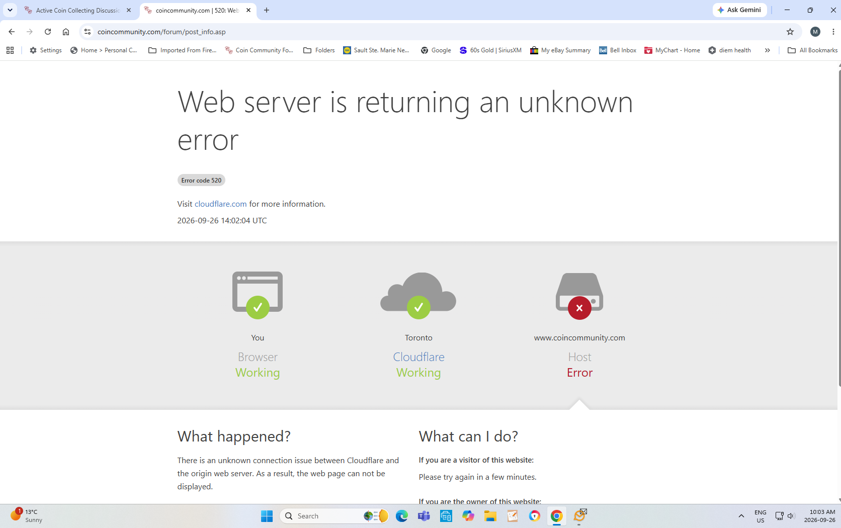Open My eBay Summary bookmark
841x528 pixels.
pos(560,50)
